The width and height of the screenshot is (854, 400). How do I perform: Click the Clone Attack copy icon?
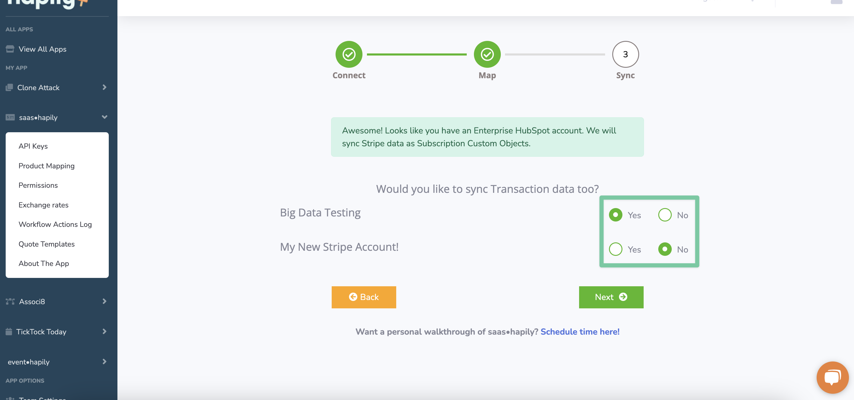(x=9, y=87)
